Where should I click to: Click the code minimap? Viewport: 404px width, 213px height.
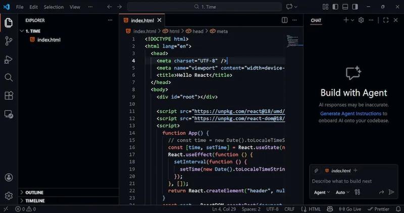click(294, 41)
